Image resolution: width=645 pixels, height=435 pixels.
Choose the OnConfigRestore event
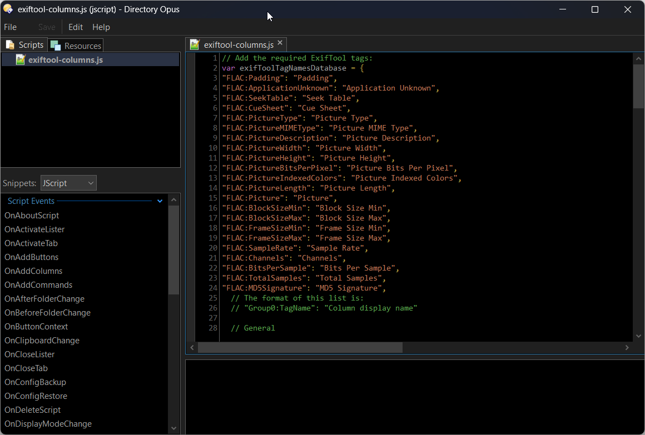coord(36,396)
